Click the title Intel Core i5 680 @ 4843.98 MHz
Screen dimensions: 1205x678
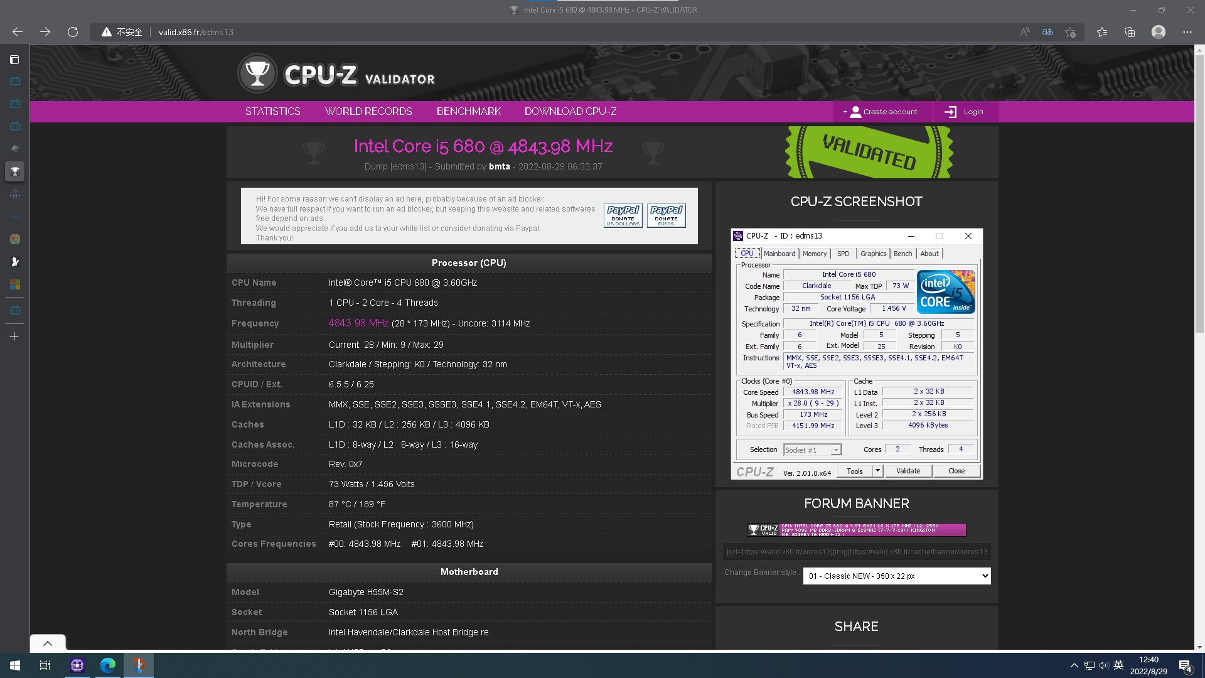point(483,146)
